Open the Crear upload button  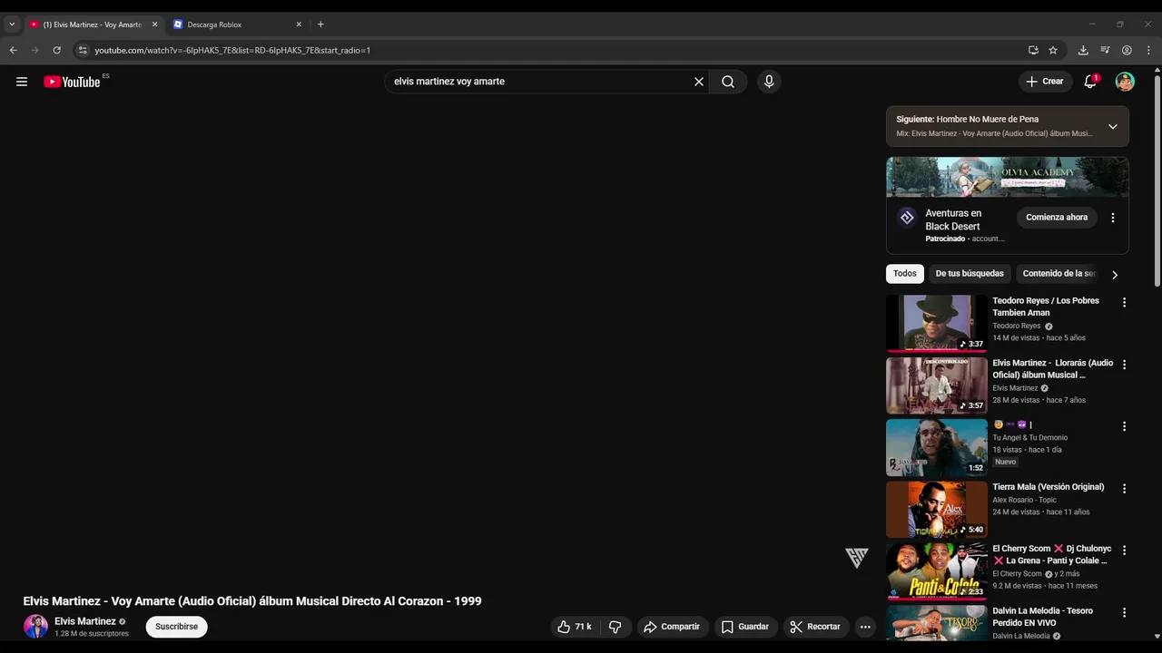click(x=1045, y=82)
